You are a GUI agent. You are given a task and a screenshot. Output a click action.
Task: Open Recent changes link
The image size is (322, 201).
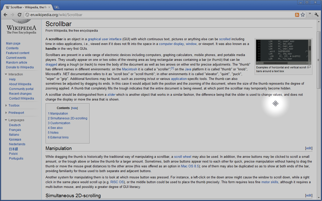click(20, 94)
